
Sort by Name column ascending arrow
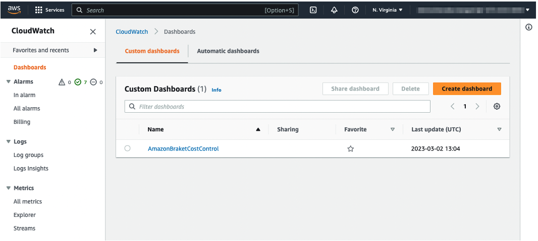(258, 130)
